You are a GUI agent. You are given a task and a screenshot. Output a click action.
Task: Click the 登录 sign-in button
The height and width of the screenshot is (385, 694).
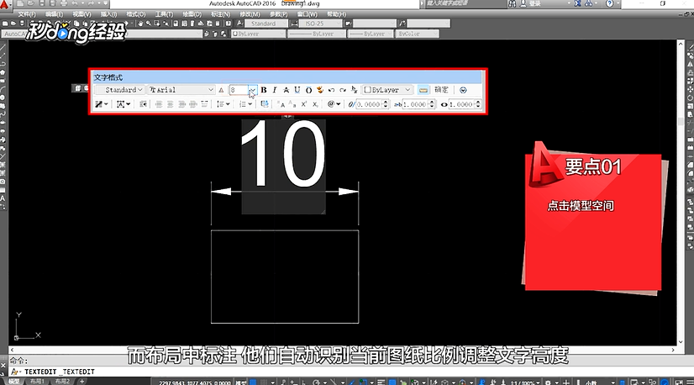coord(531,3)
